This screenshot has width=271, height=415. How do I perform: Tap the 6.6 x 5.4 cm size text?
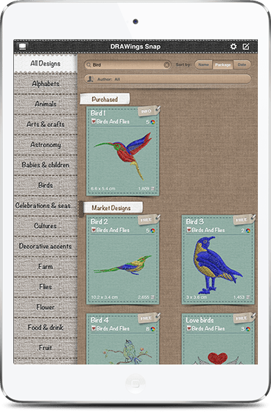pyautogui.click(x=103, y=189)
